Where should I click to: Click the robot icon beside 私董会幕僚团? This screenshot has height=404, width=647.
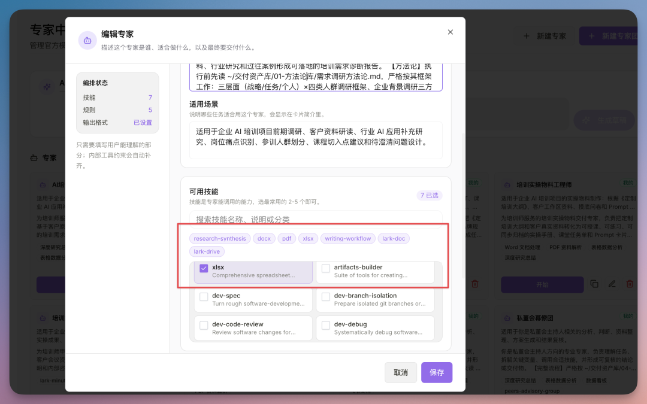pyautogui.click(x=507, y=318)
